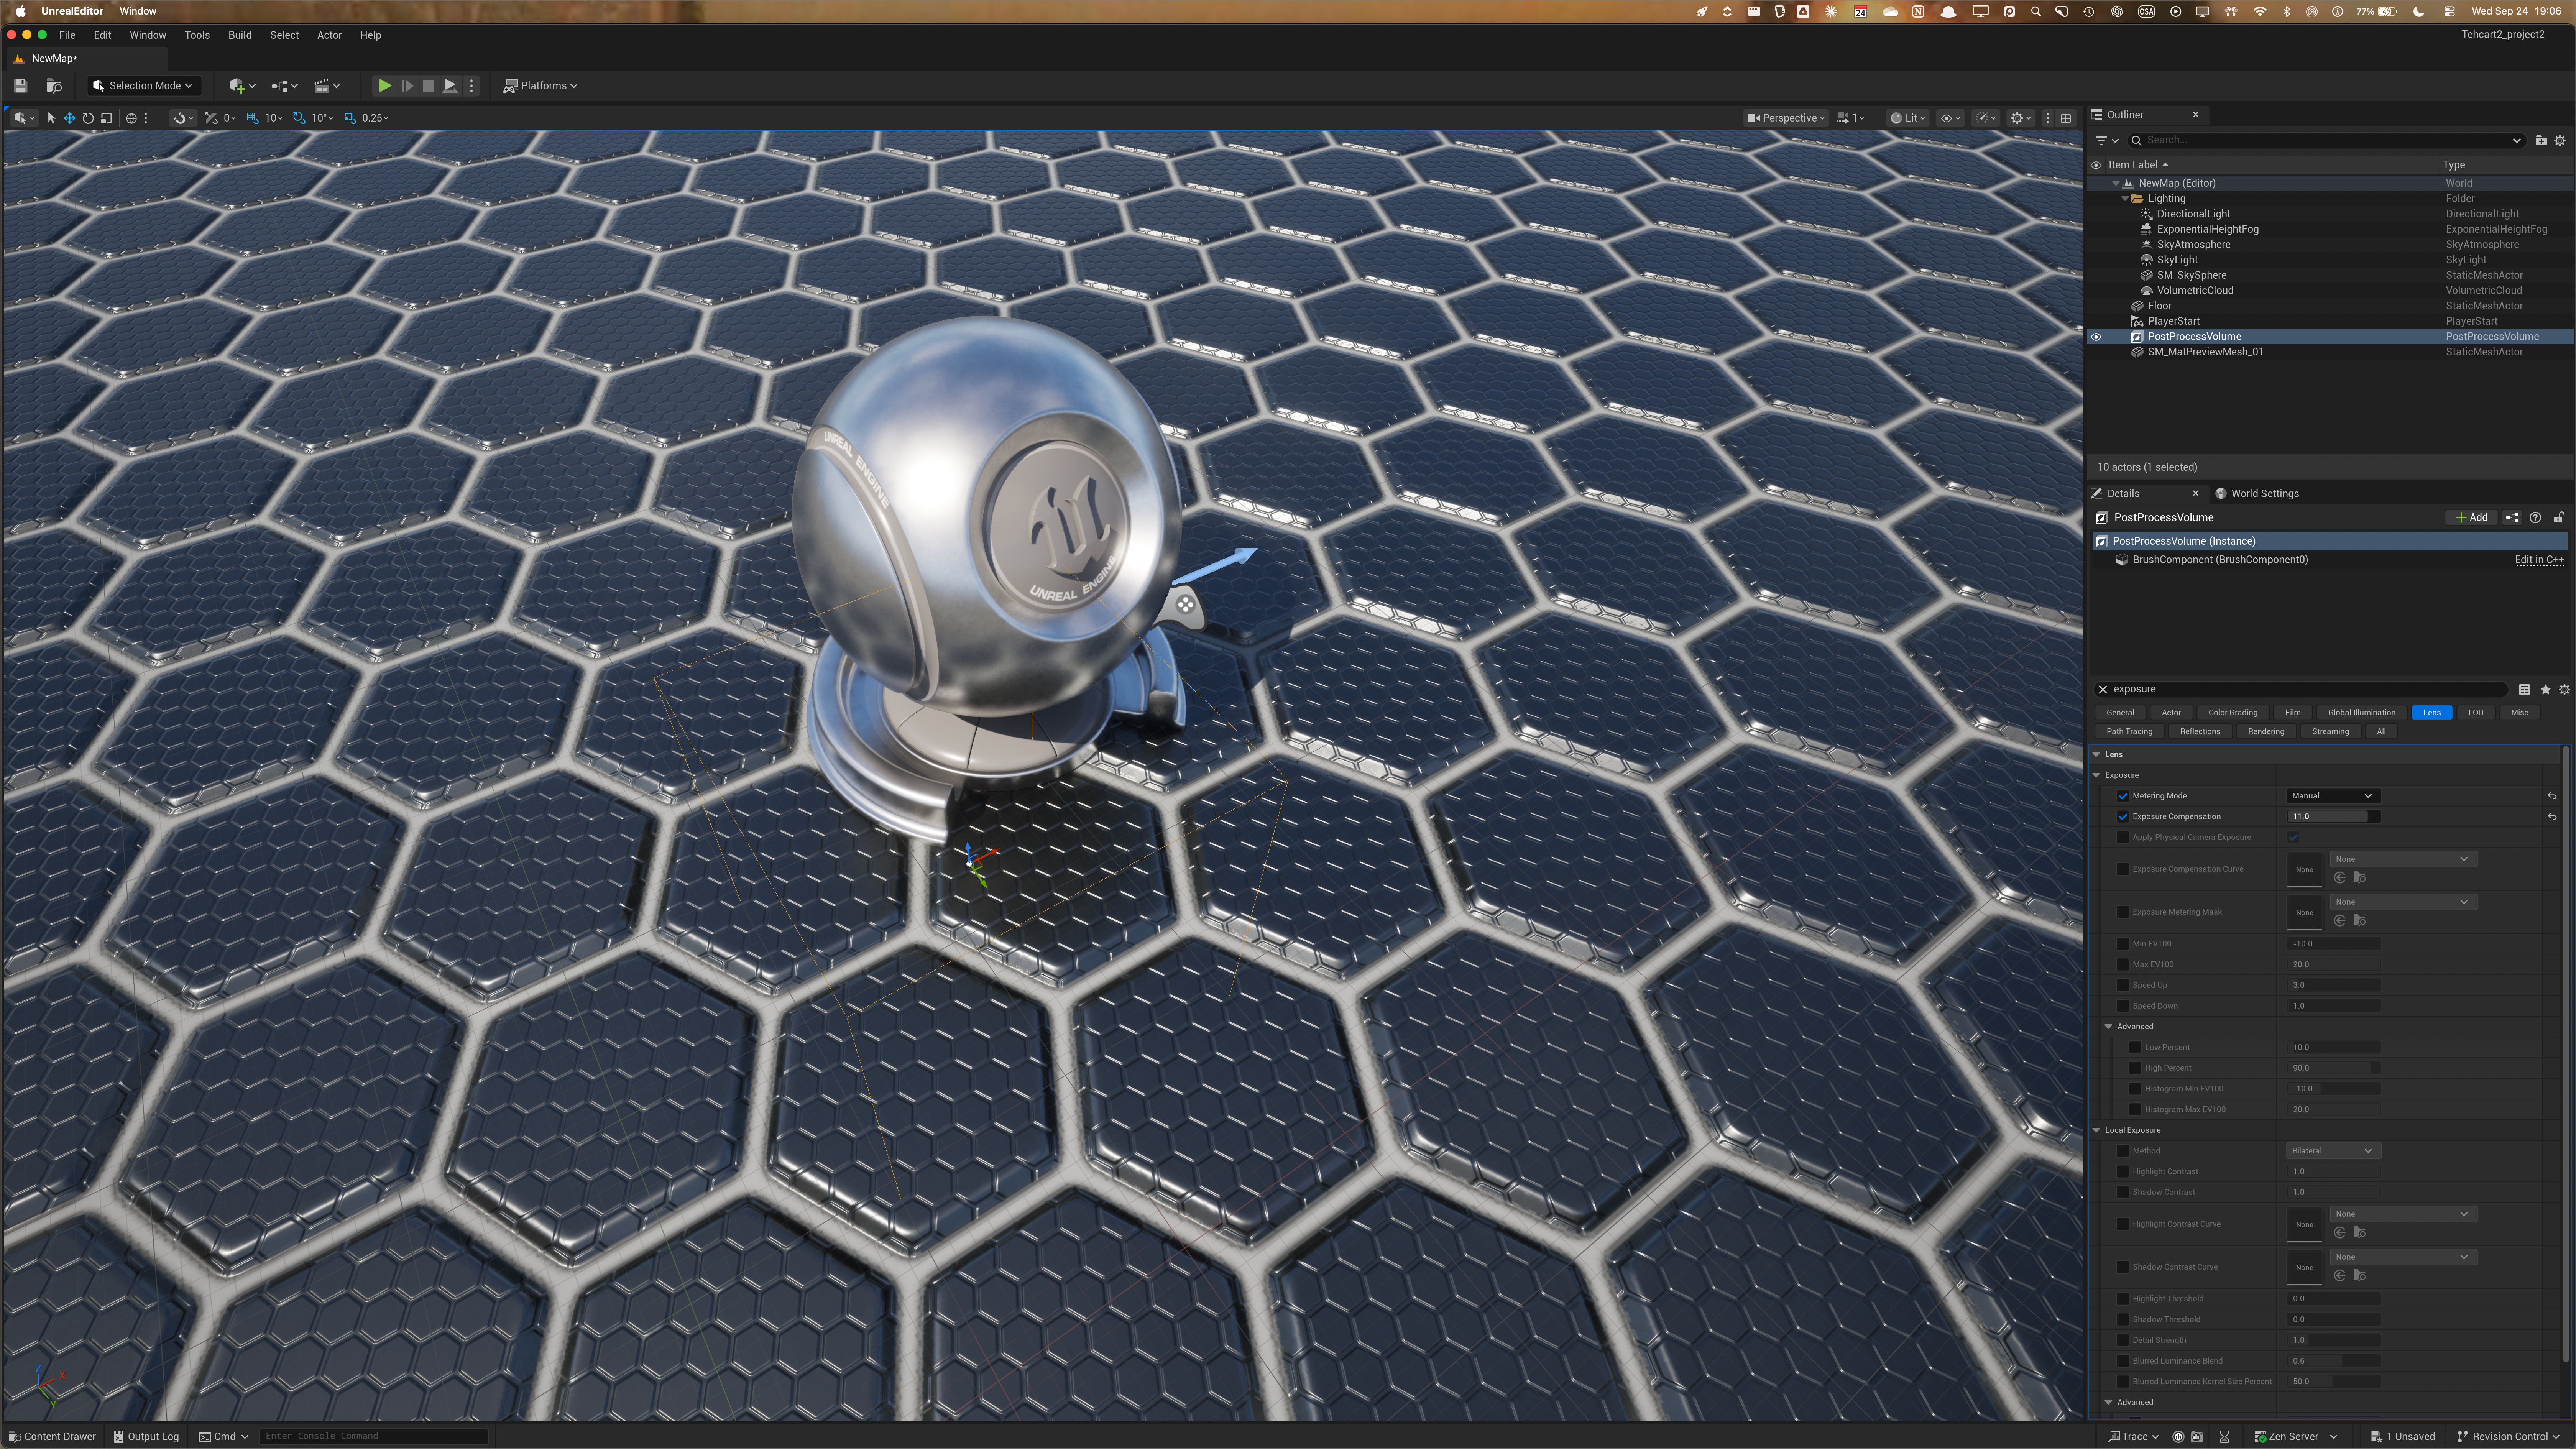Enable the Speed Up override checkbox
The image size is (2576, 1449).
tap(2123, 986)
